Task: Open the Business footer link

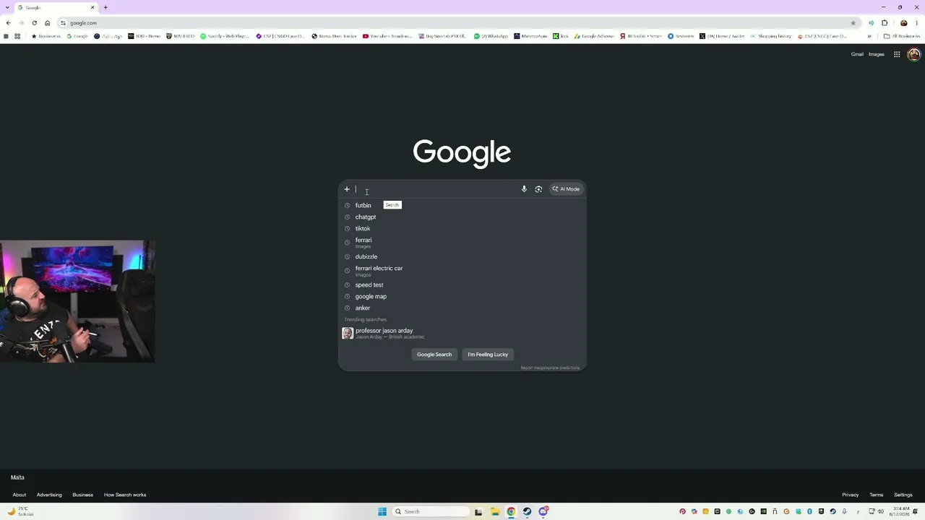Action: pos(82,495)
